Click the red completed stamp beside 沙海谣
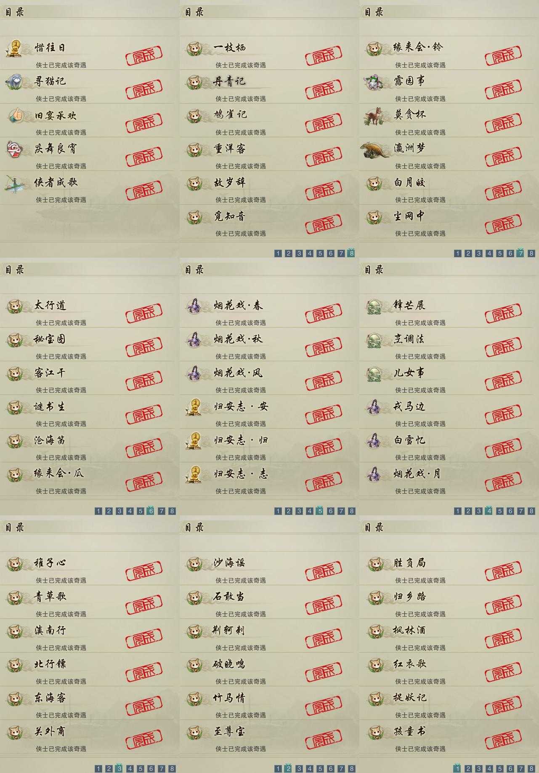This screenshot has width=539, height=773. click(x=323, y=573)
